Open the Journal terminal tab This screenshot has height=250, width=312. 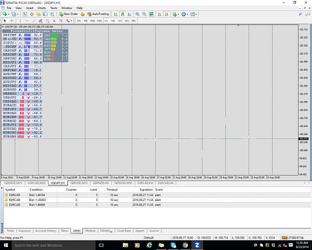point(154,230)
